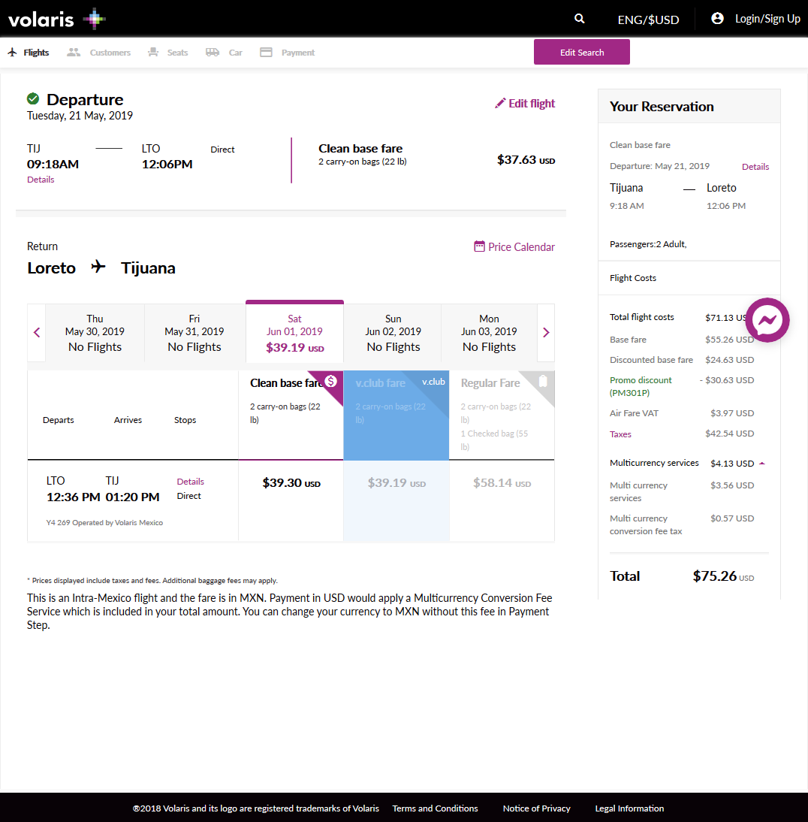Open Details link under return flight
This screenshot has width=808, height=822.
tap(190, 482)
